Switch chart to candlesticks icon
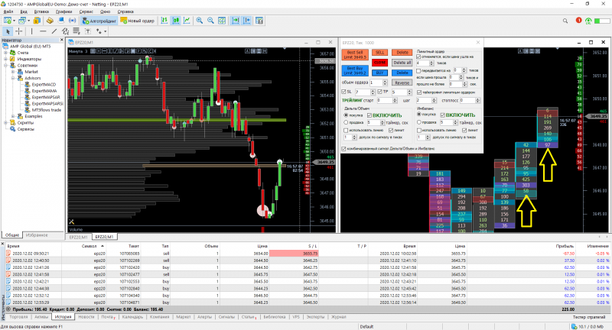 (x=176, y=21)
